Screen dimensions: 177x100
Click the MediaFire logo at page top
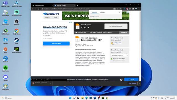point(51,14)
